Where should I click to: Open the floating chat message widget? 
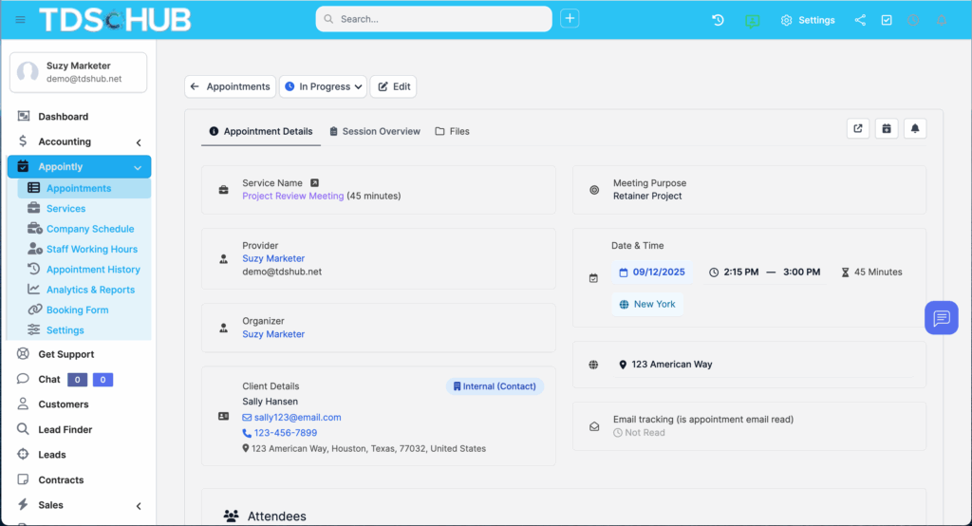tap(941, 318)
